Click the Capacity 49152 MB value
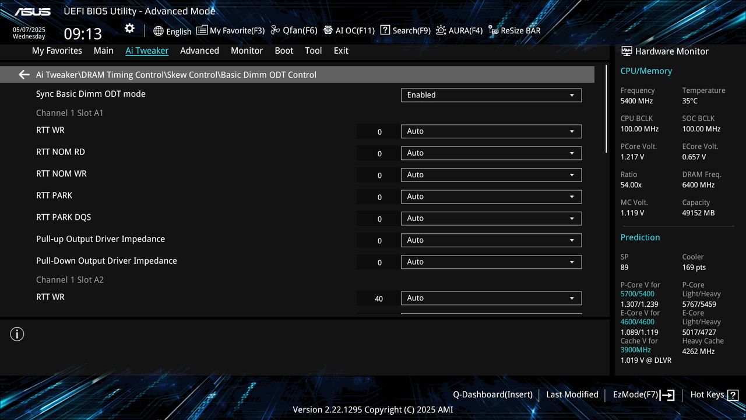 (x=698, y=213)
